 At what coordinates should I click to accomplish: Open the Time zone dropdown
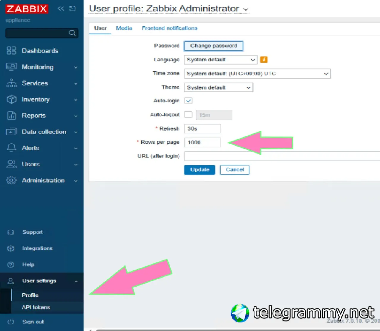coord(257,74)
